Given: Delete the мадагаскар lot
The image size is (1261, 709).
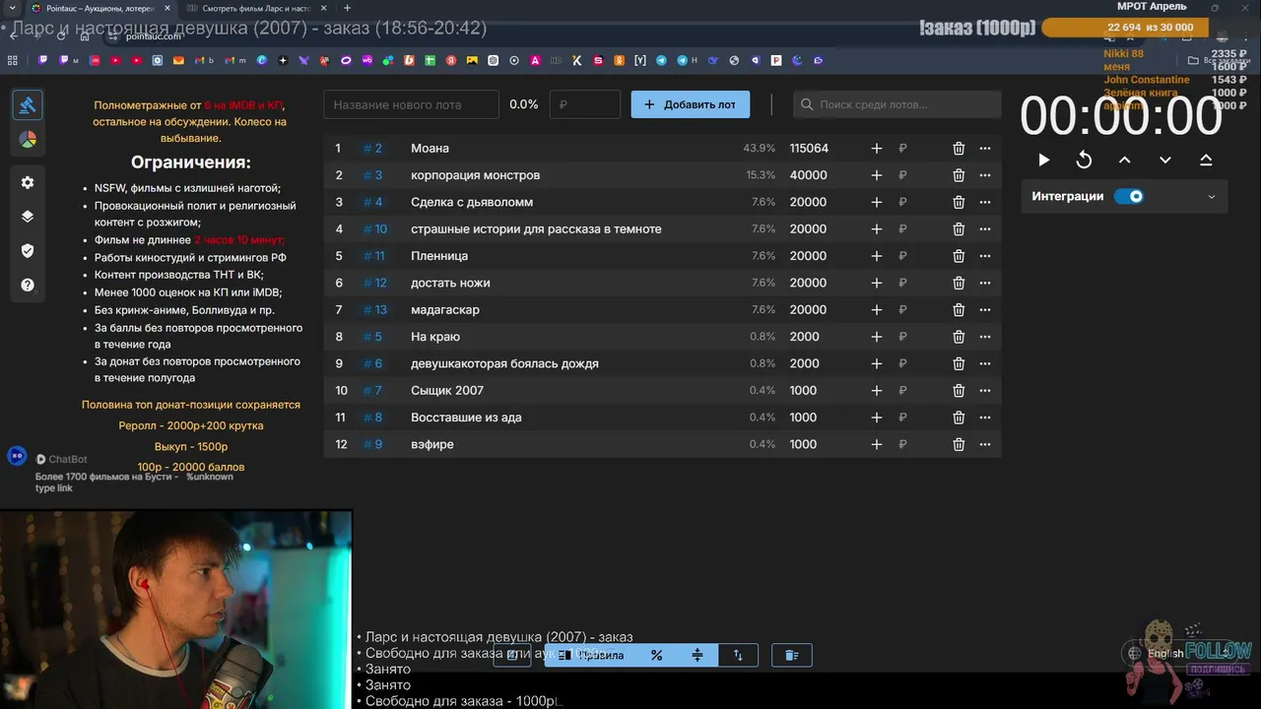Looking at the screenshot, I should 959,310.
